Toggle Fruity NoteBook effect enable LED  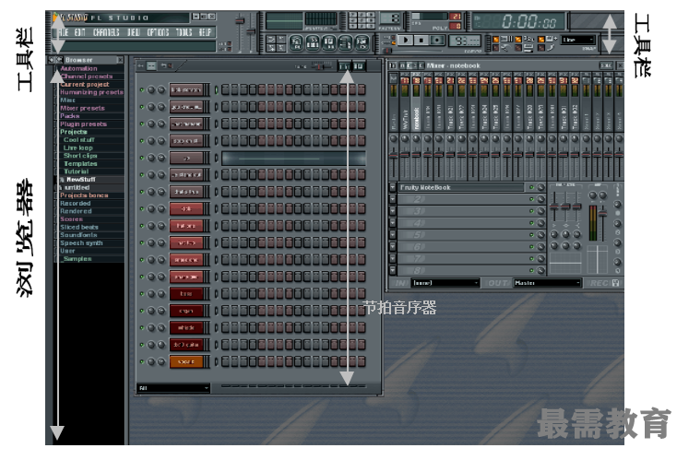coord(532,187)
